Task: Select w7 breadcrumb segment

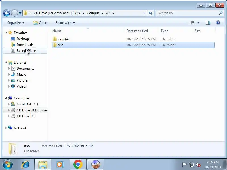Action: pos(108,13)
